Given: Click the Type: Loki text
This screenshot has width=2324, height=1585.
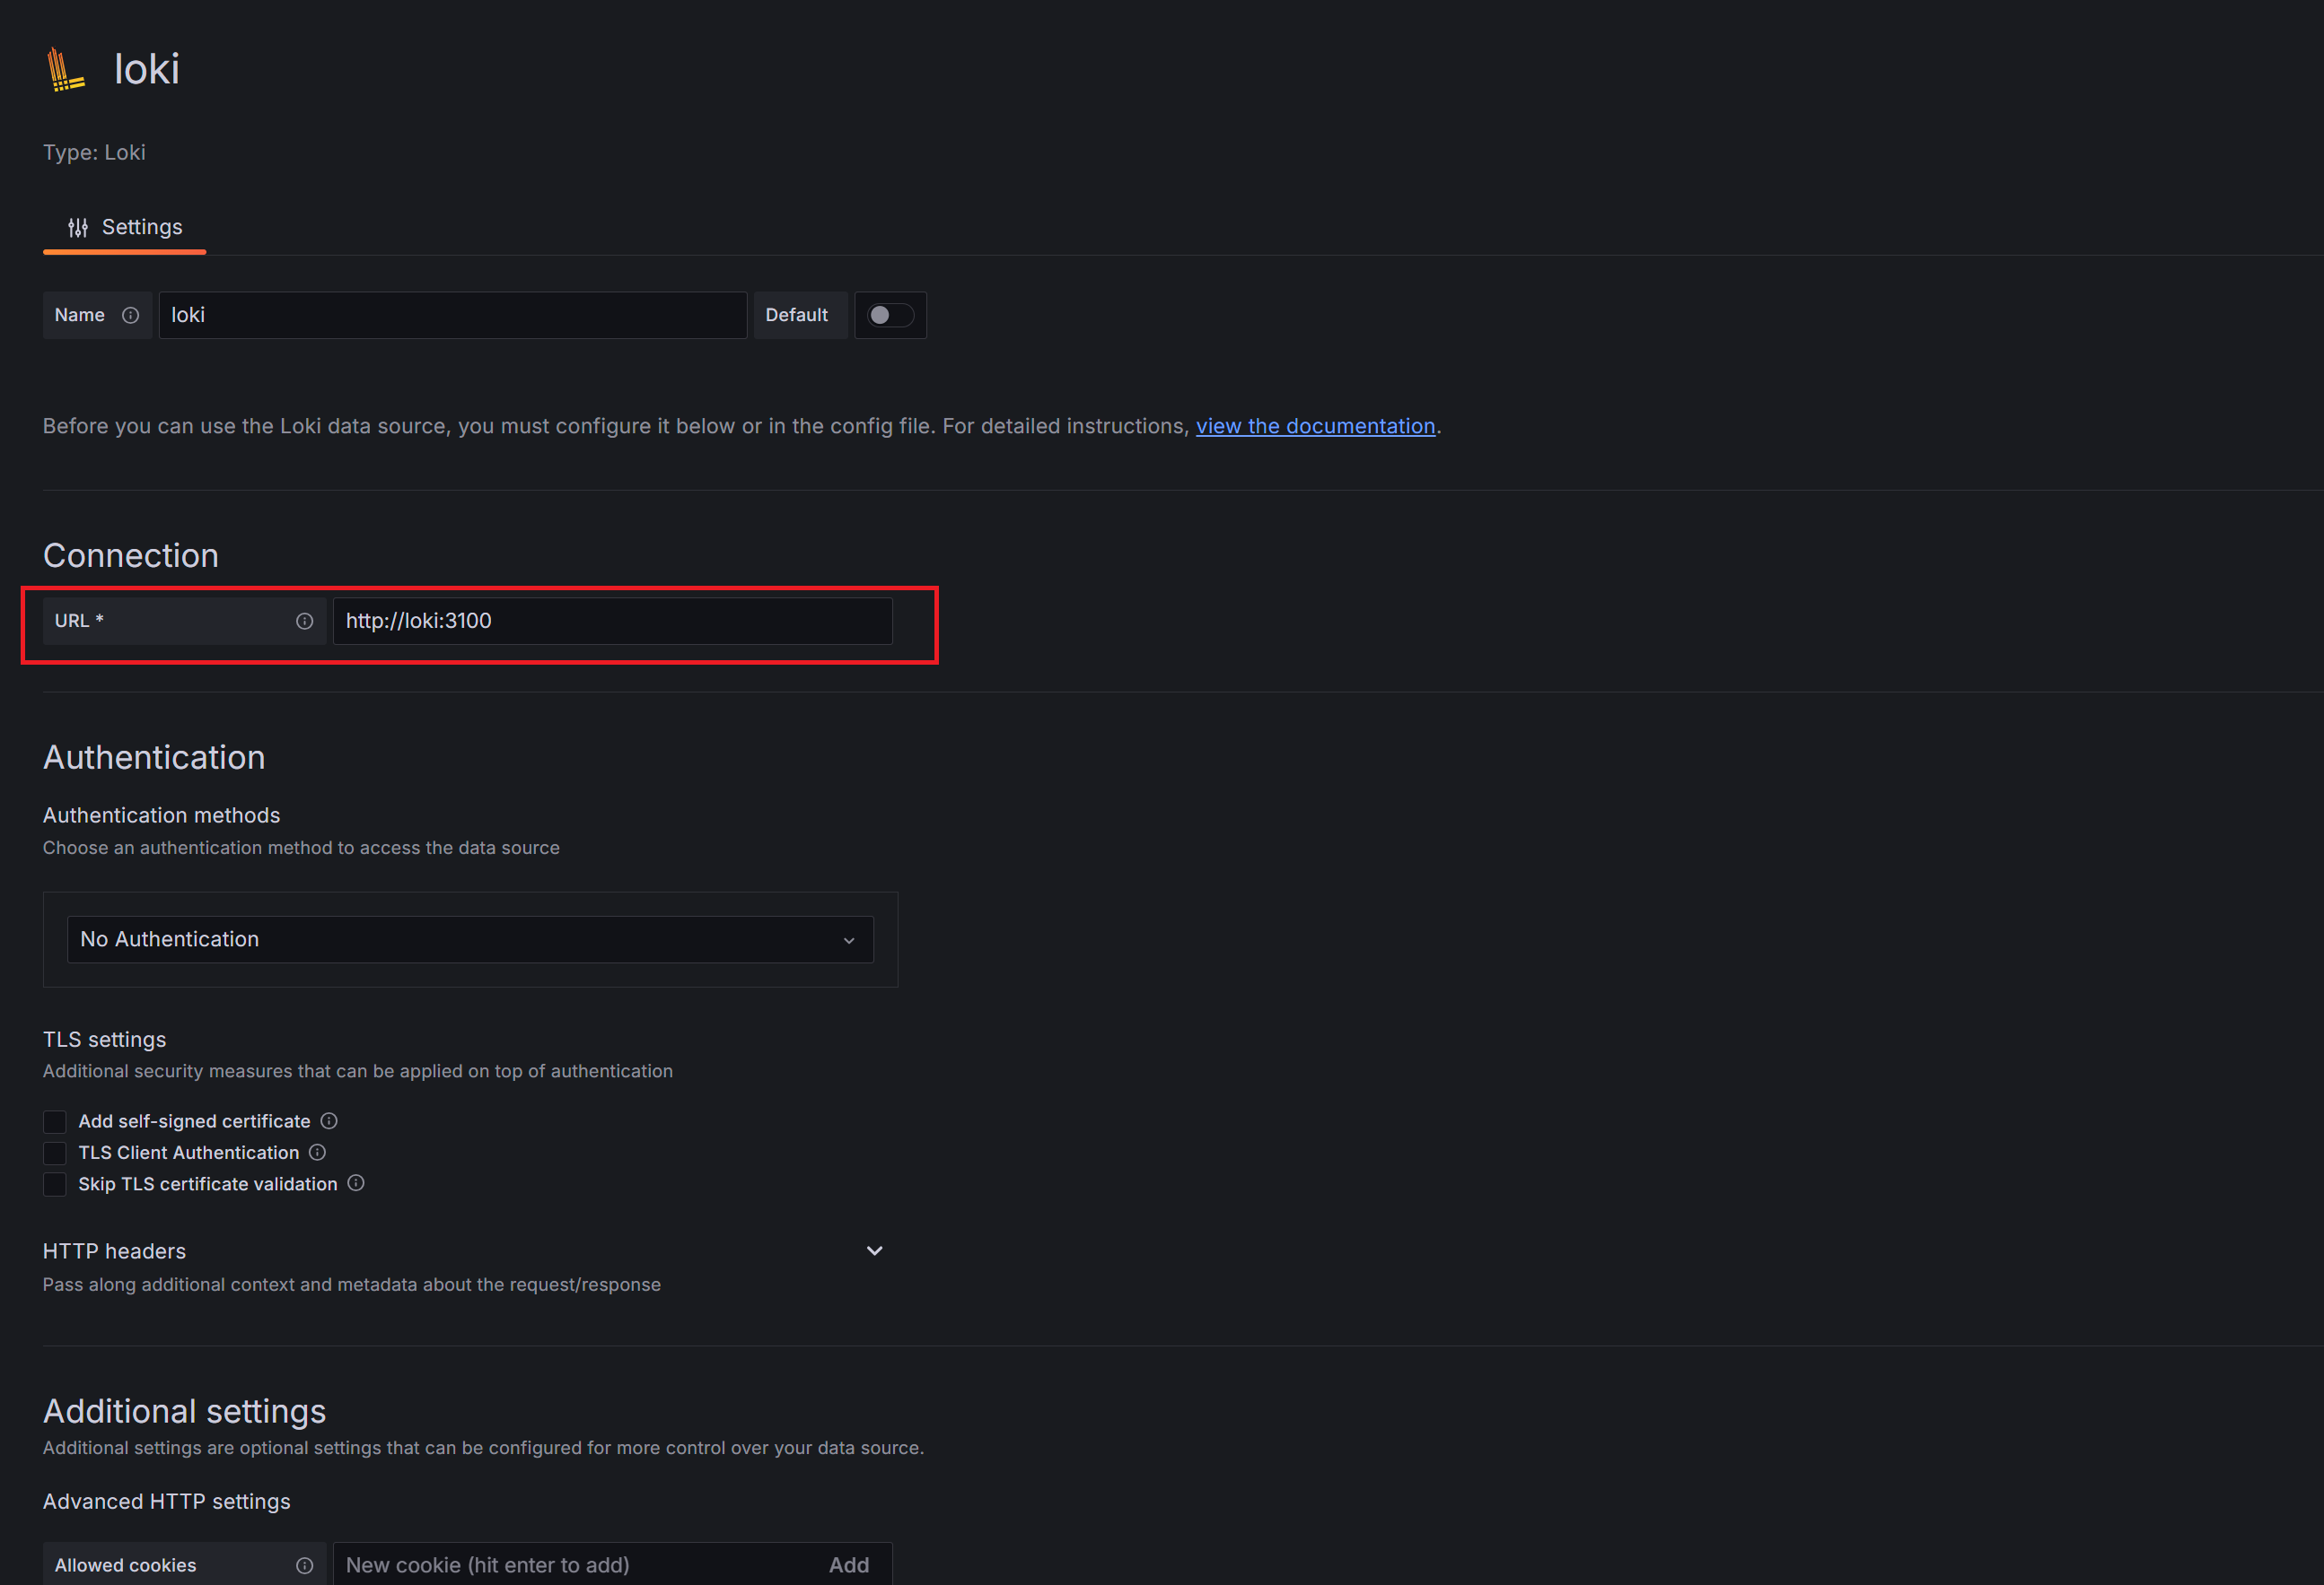Looking at the screenshot, I should [x=94, y=152].
